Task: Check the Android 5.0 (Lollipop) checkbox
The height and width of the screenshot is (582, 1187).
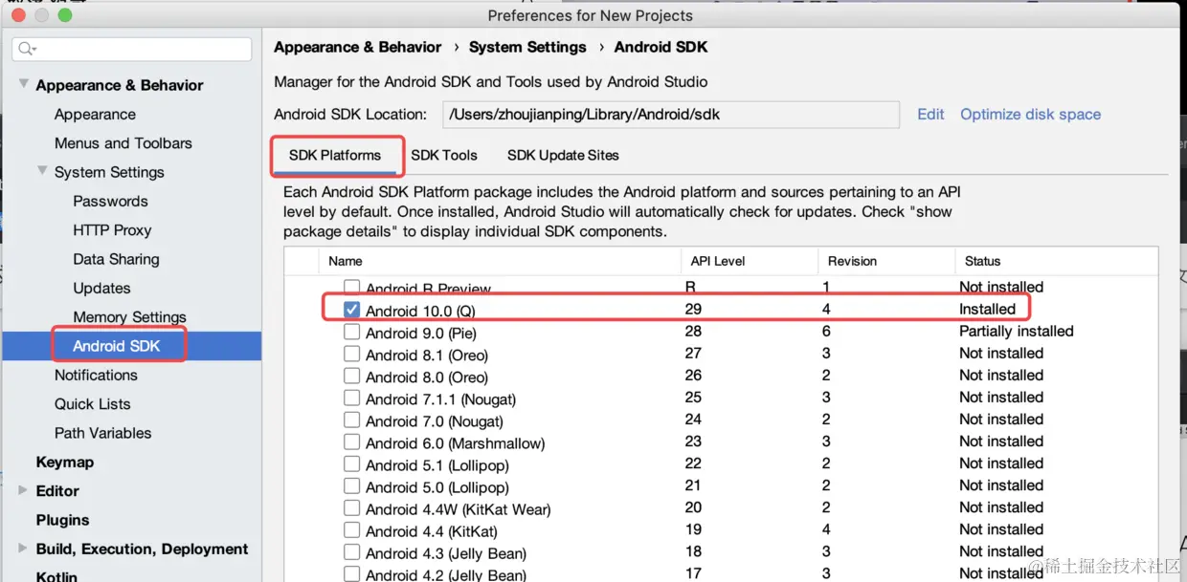Action: coord(351,485)
